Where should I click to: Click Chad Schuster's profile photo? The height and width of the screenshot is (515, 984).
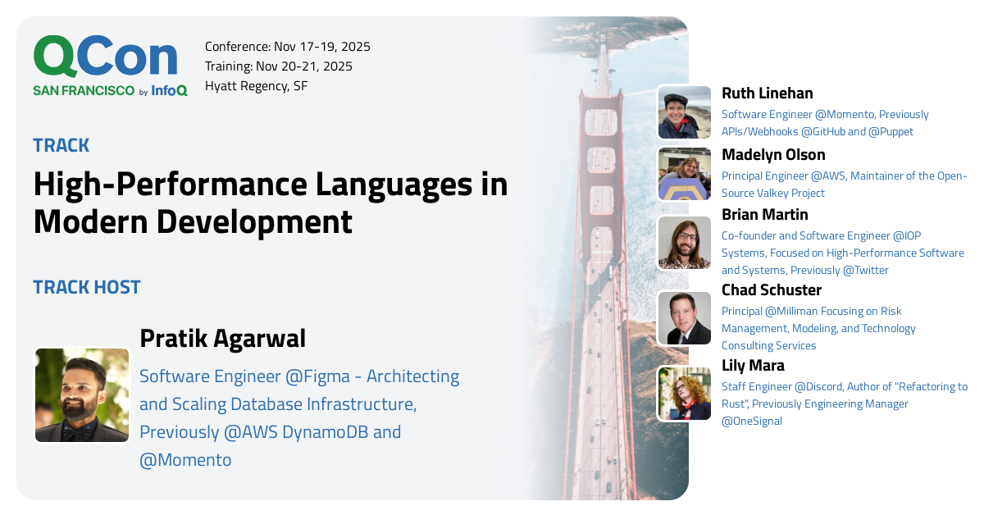[684, 317]
